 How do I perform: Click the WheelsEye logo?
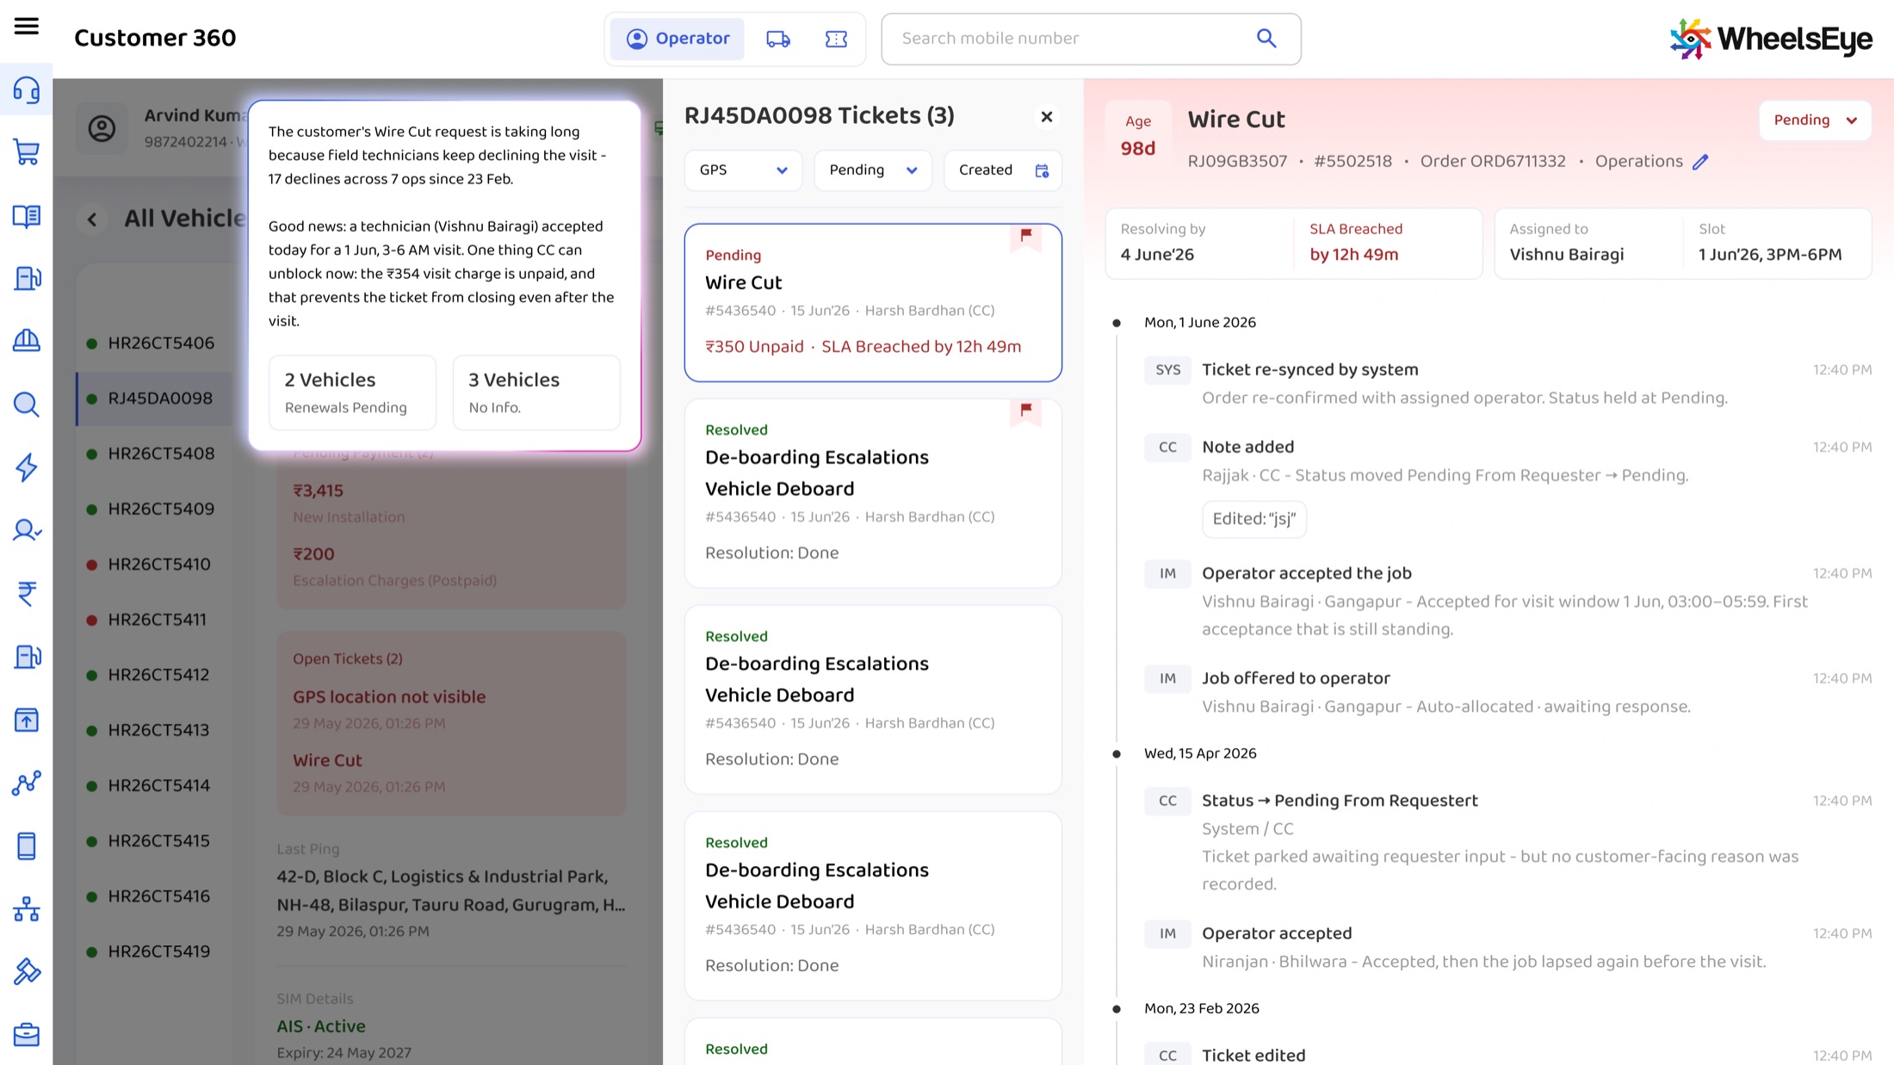pyautogui.click(x=1771, y=39)
